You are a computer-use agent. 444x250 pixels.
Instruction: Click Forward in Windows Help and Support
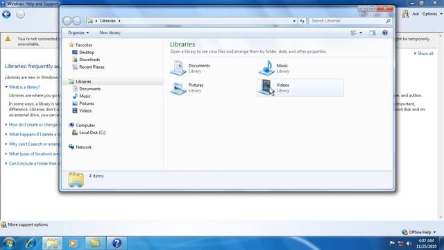point(20,14)
